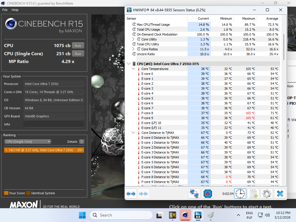Show hidden system tray icons chevron

[238, 215]
